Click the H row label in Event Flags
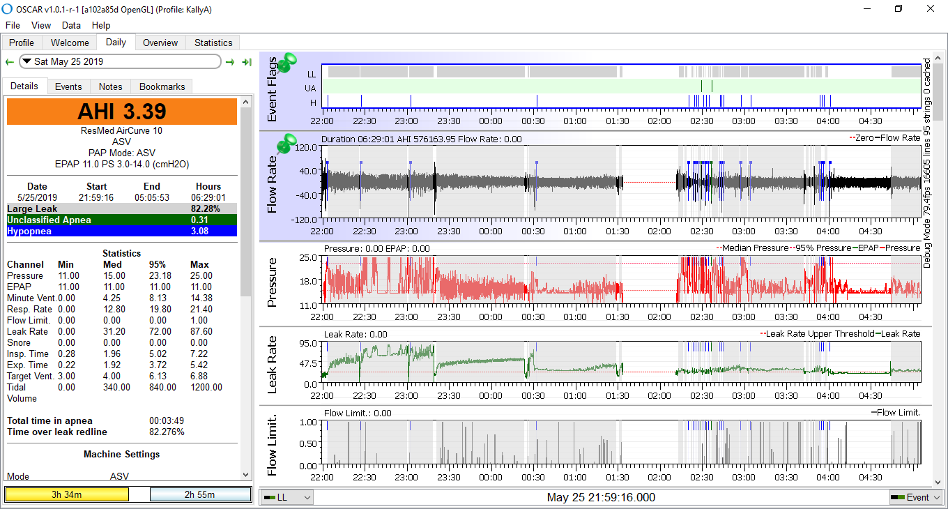Viewport: 948px width, 509px height. (313, 103)
